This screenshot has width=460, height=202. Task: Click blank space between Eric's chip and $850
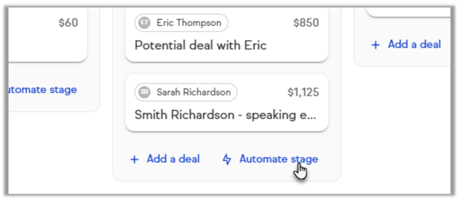coord(260,23)
